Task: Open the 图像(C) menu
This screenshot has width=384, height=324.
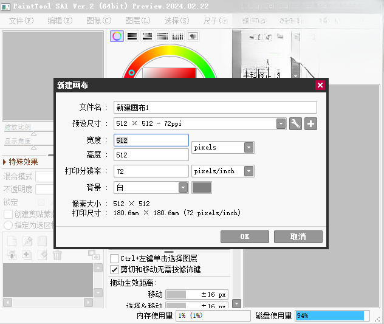Action: click(x=98, y=21)
